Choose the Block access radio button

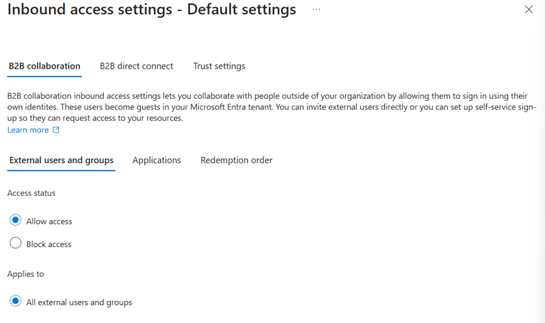coord(16,243)
